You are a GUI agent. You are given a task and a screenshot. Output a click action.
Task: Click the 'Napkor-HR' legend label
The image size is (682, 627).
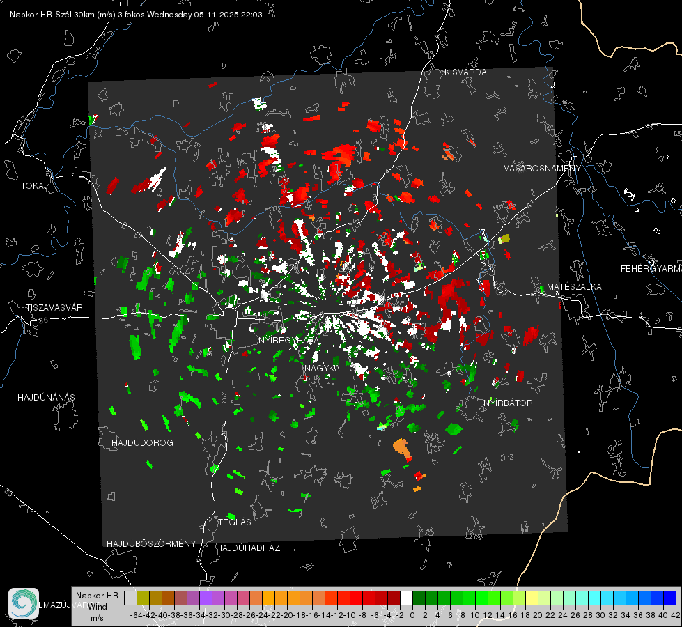pos(97,596)
